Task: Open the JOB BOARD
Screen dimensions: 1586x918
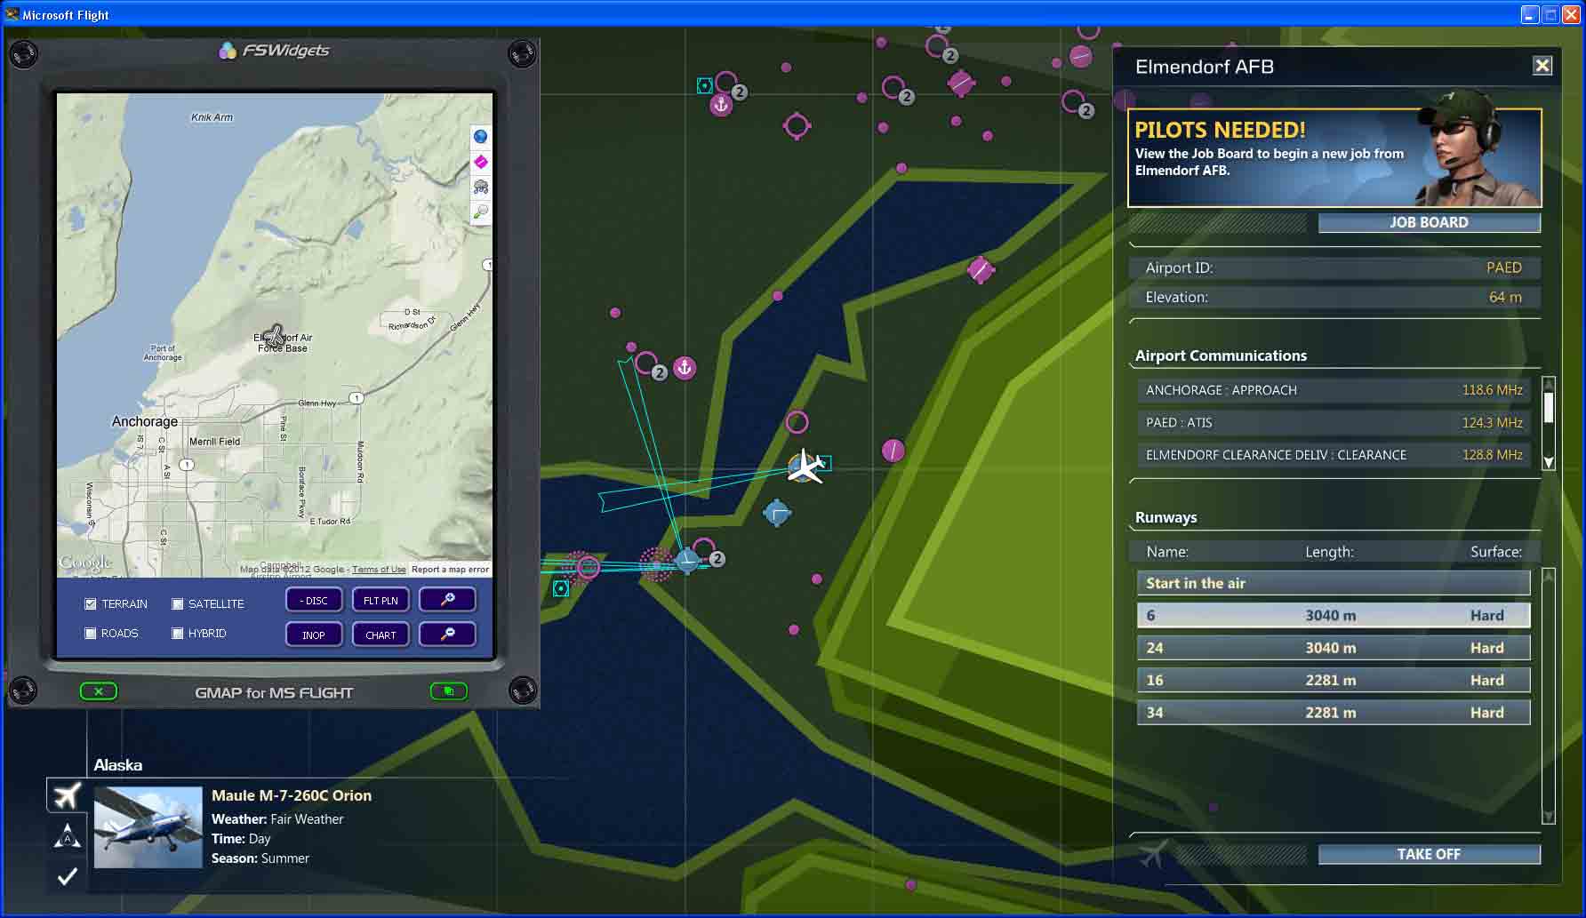Action: [1429, 222]
